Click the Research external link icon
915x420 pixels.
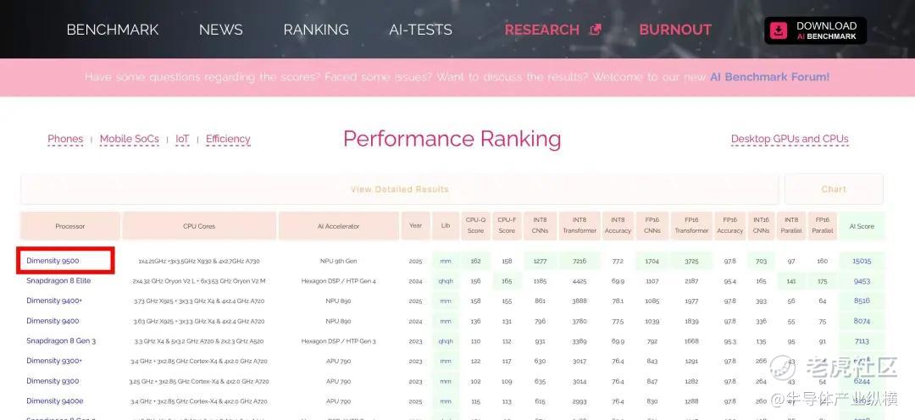[596, 30]
